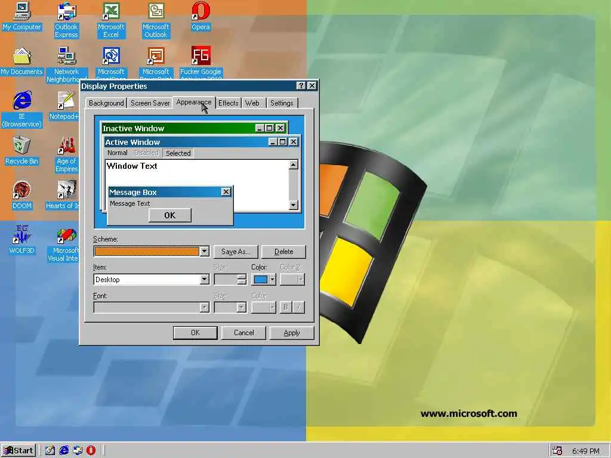Expand the Color picker dropdown arrow
611x458 pixels.
(272, 279)
